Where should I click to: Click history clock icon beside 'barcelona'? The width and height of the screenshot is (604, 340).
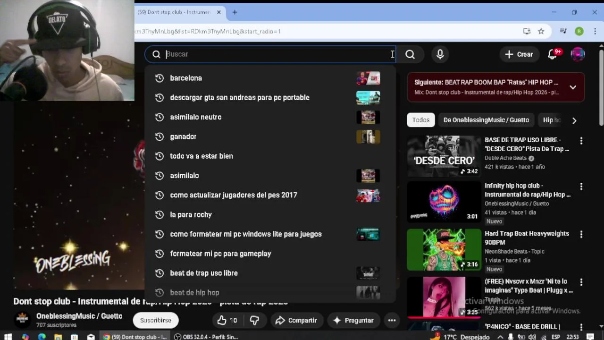coord(159,78)
